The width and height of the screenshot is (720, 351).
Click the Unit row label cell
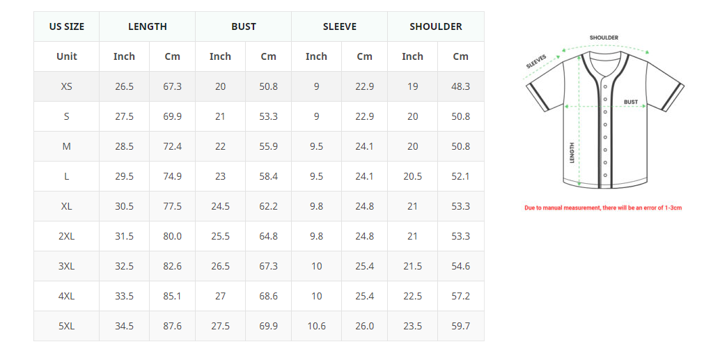click(67, 56)
